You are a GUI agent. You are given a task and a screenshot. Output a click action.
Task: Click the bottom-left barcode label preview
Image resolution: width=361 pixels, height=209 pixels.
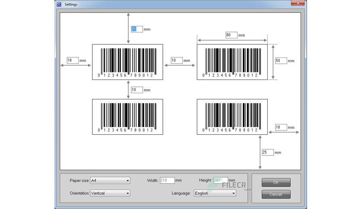click(127, 117)
